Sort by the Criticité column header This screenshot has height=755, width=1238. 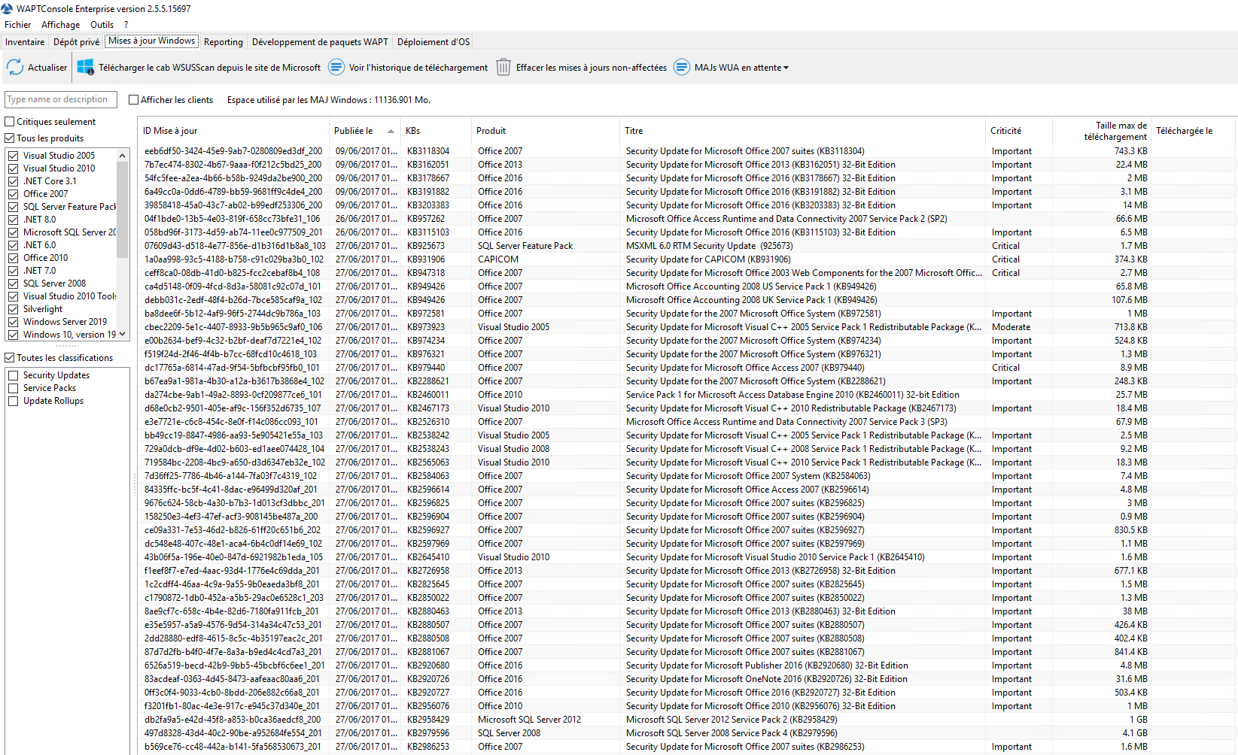click(x=1006, y=131)
